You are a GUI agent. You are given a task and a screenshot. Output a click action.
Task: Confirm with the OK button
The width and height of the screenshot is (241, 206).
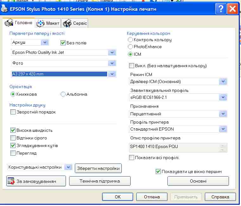(118, 197)
